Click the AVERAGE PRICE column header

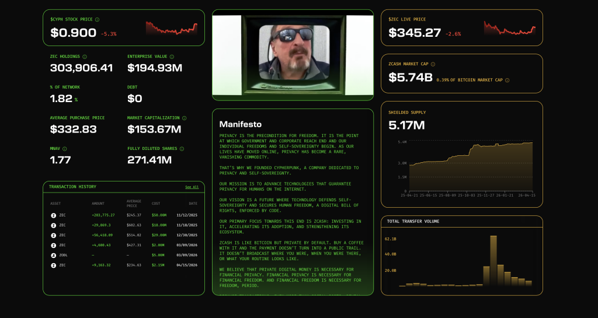(x=134, y=204)
